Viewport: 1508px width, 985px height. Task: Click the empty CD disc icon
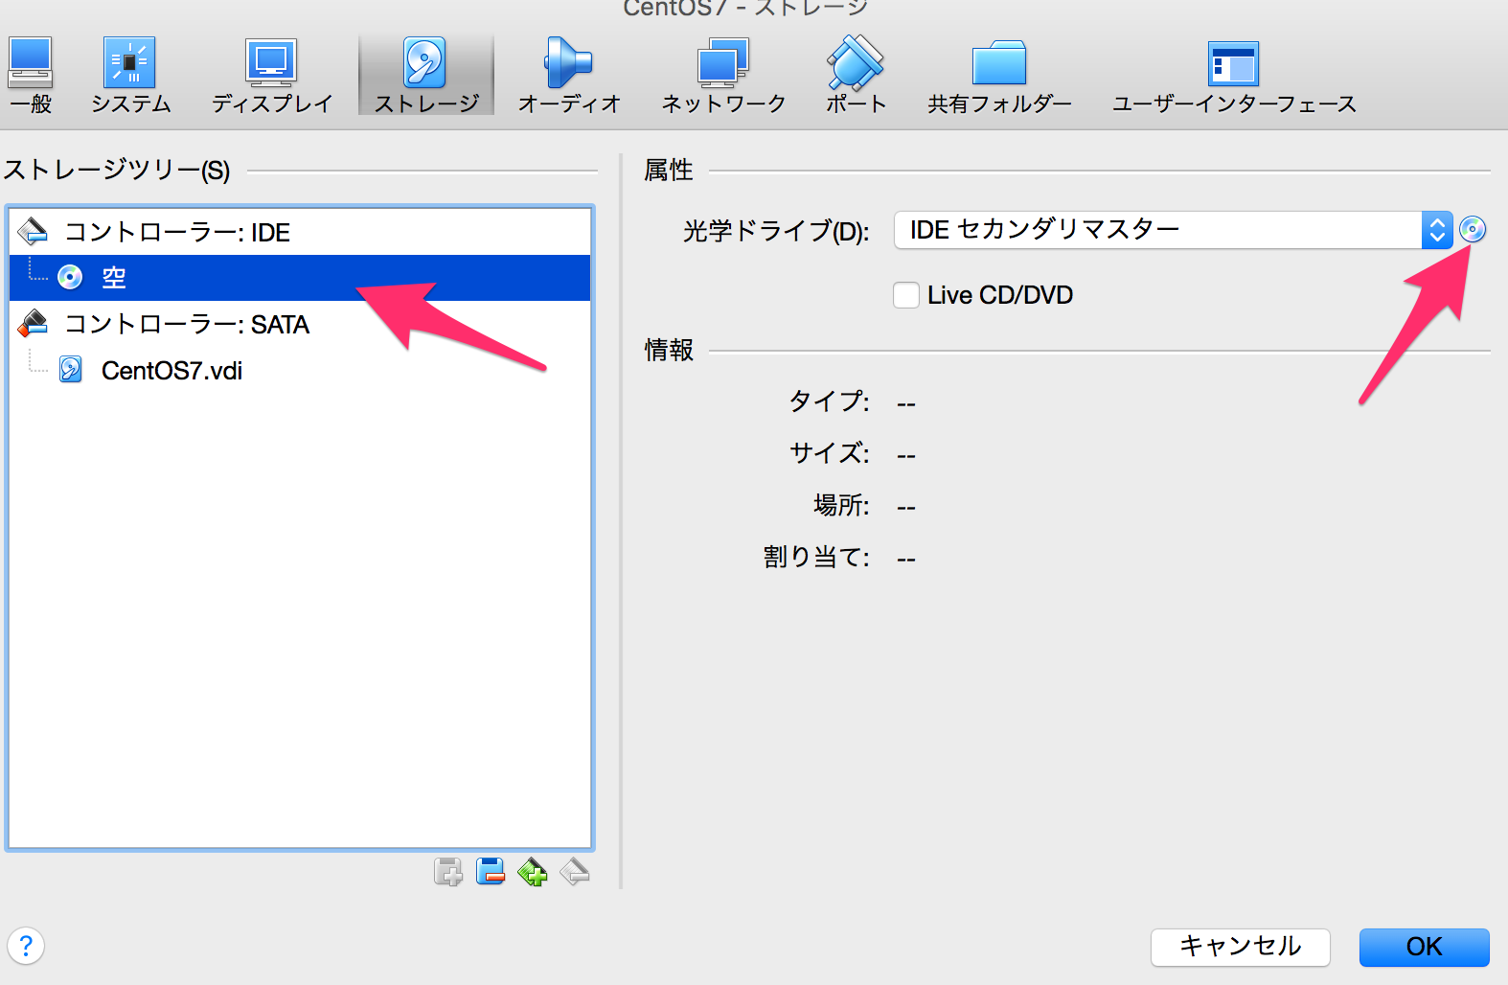[70, 277]
